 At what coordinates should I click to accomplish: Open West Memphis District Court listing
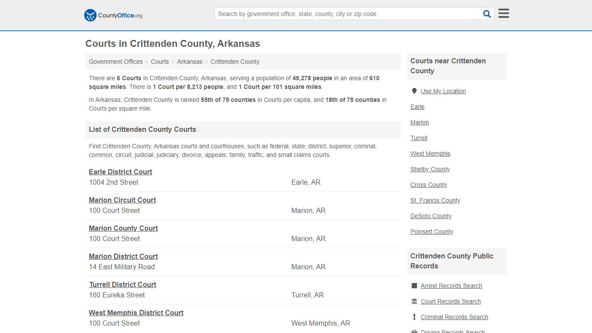click(x=136, y=313)
